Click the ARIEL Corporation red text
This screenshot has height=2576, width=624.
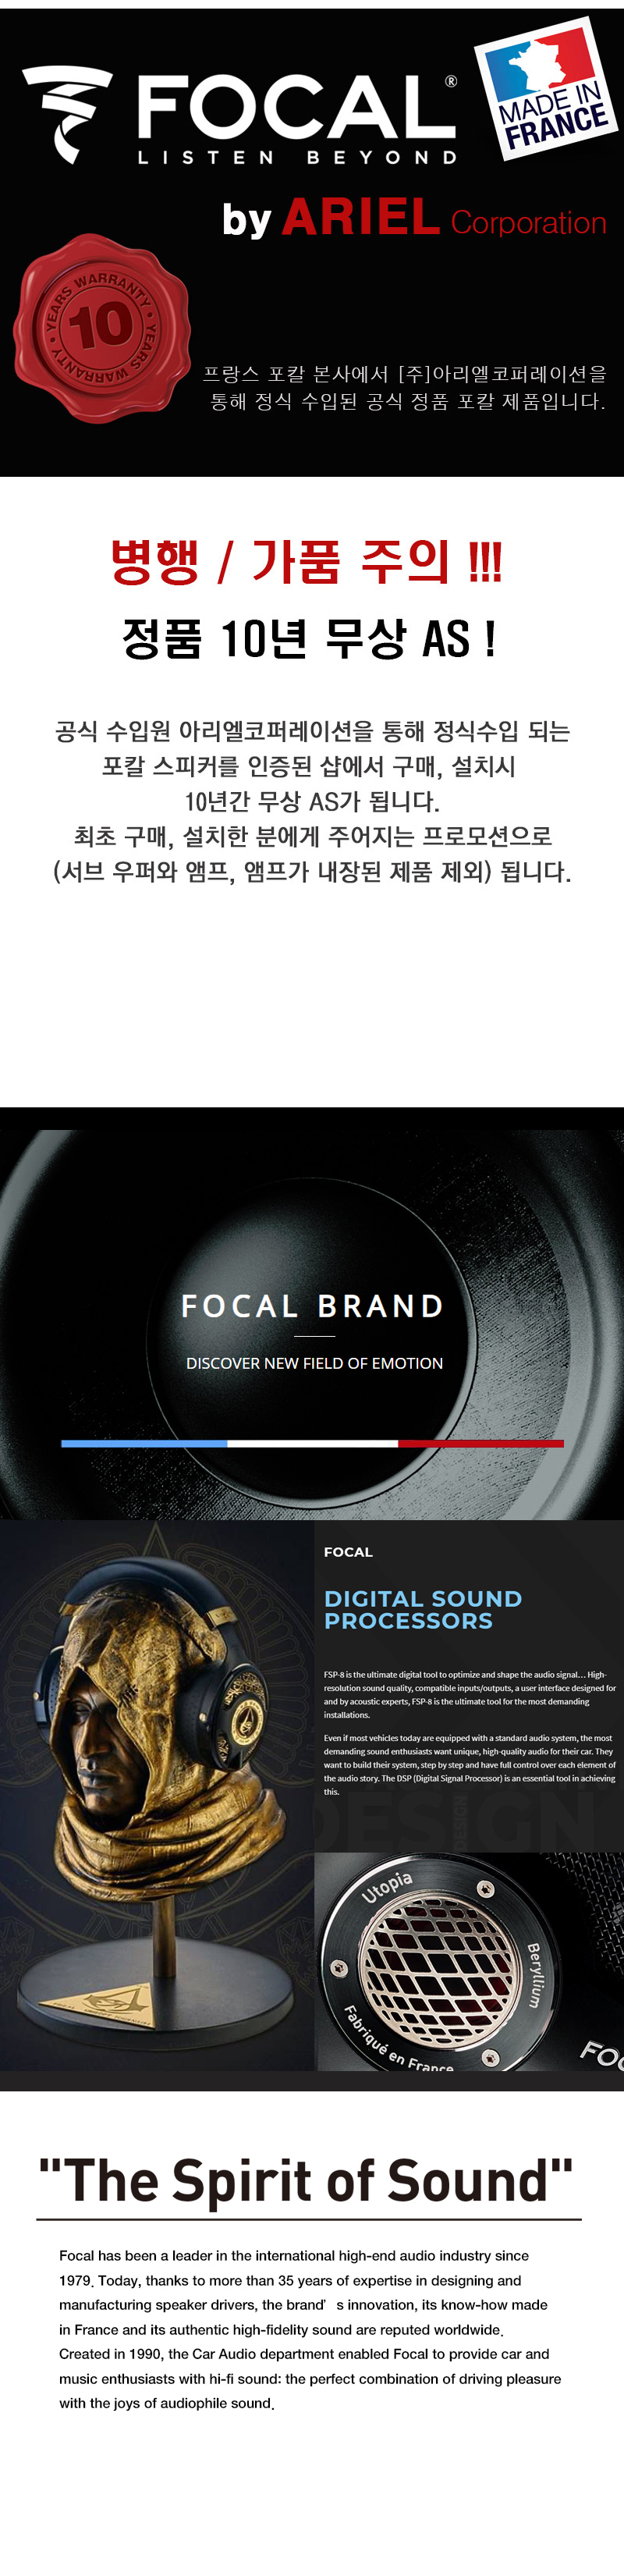click(444, 219)
